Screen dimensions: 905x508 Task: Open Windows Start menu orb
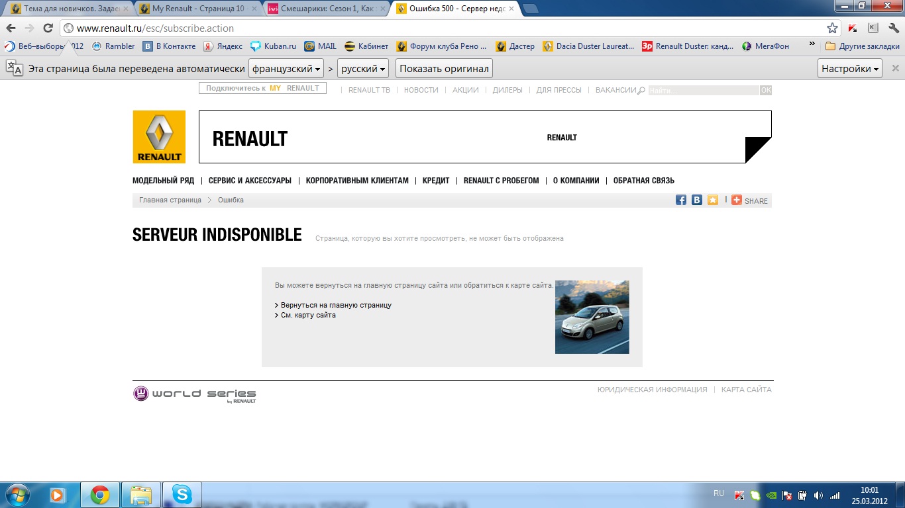[x=18, y=494]
